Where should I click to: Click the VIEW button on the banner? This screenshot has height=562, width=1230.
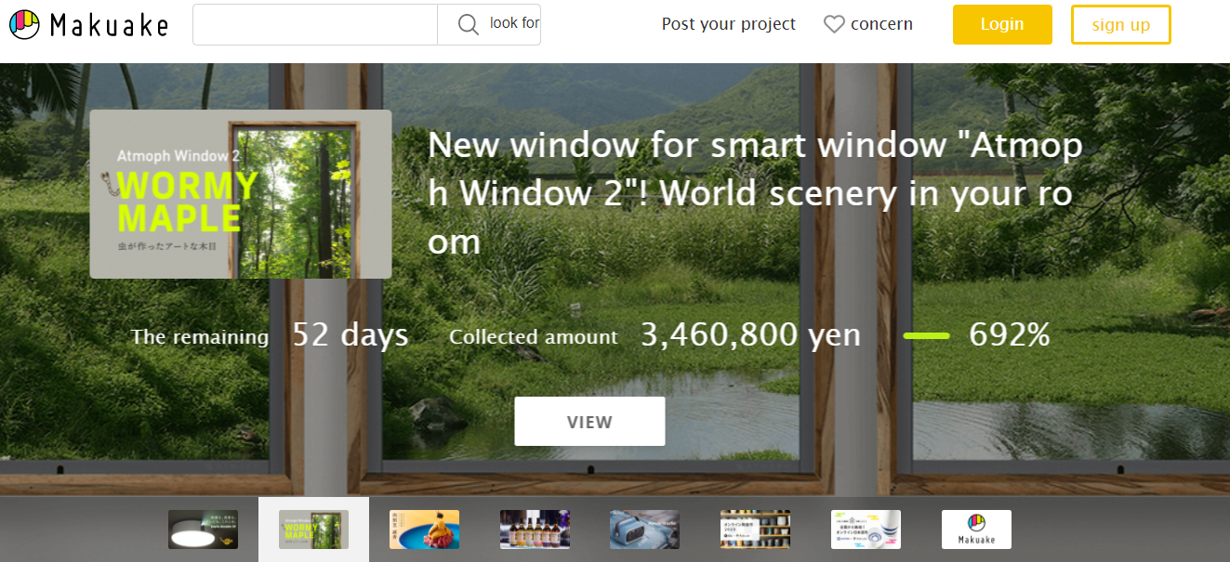(589, 422)
